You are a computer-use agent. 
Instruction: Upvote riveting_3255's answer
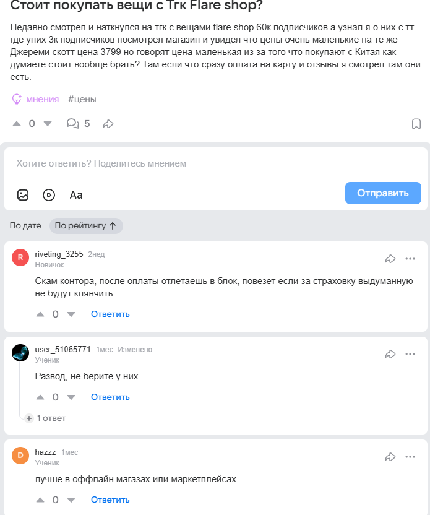(x=40, y=314)
